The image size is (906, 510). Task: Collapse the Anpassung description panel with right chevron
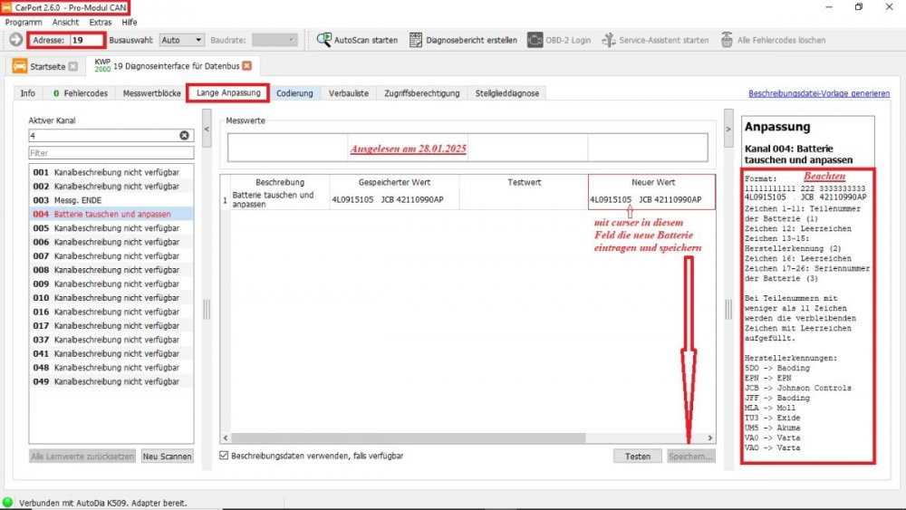[728, 129]
